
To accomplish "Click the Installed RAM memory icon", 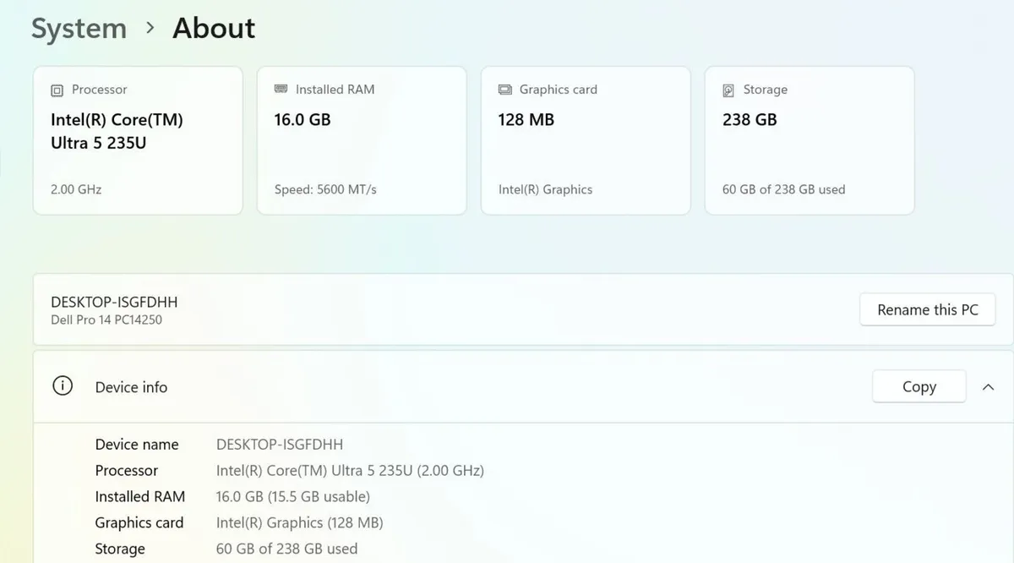I will coord(281,89).
